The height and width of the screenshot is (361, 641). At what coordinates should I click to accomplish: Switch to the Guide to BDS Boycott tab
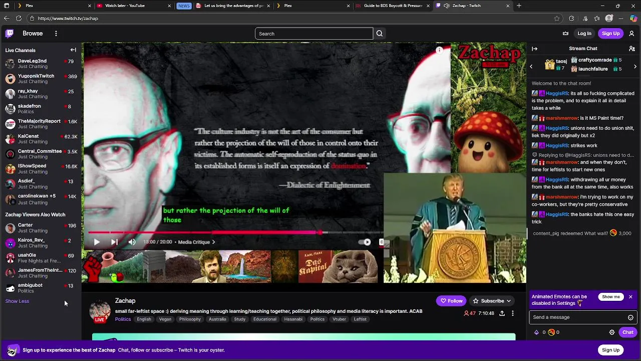[x=393, y=6]
